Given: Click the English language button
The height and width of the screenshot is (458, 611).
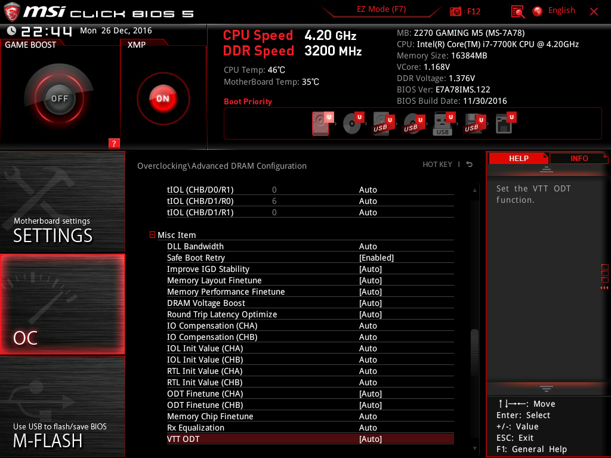Looking at the screenshot, I should 561,11.
